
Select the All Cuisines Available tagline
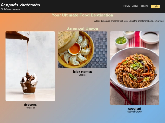click(x=10, y=9)
